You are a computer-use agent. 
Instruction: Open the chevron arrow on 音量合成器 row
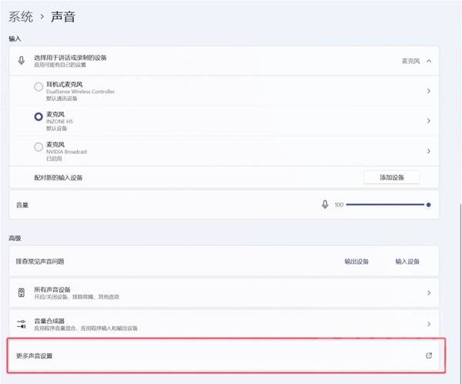[428, 324]
